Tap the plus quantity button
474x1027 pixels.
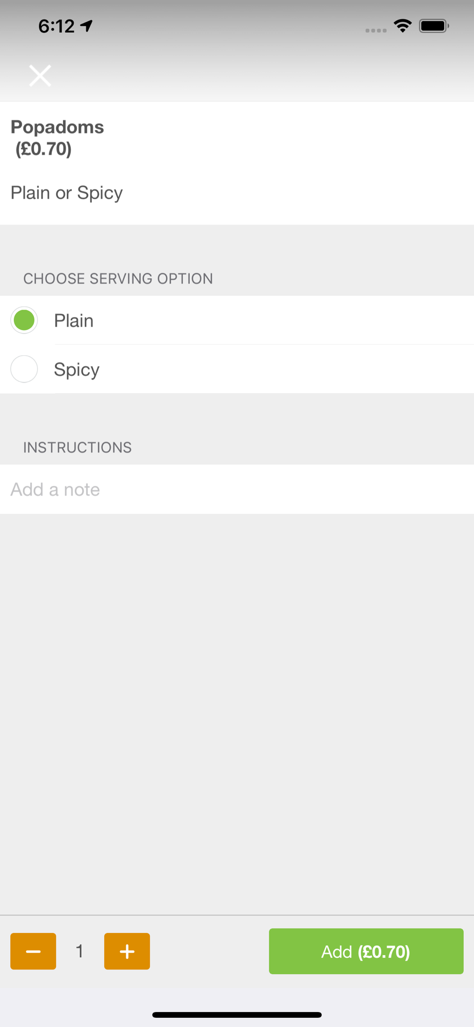point(127,951)
